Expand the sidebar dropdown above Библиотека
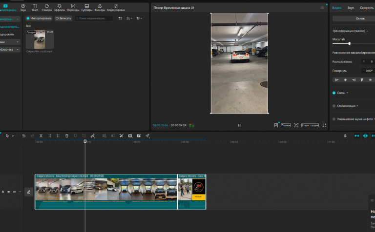This screenshot has width=375, height=232. coord(18,42)
